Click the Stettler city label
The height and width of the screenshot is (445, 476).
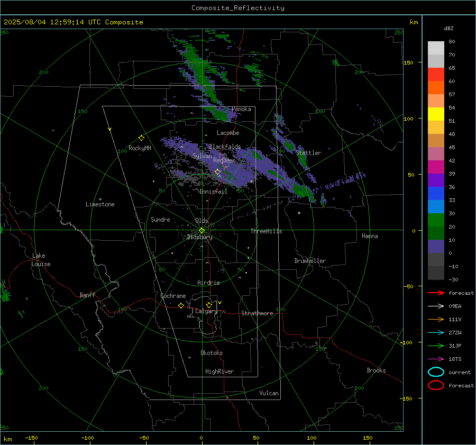coord(308,153)
